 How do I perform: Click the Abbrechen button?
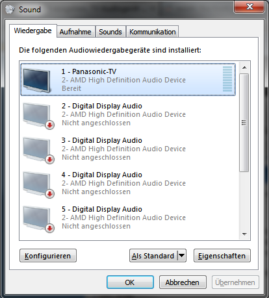coord(183,282)
